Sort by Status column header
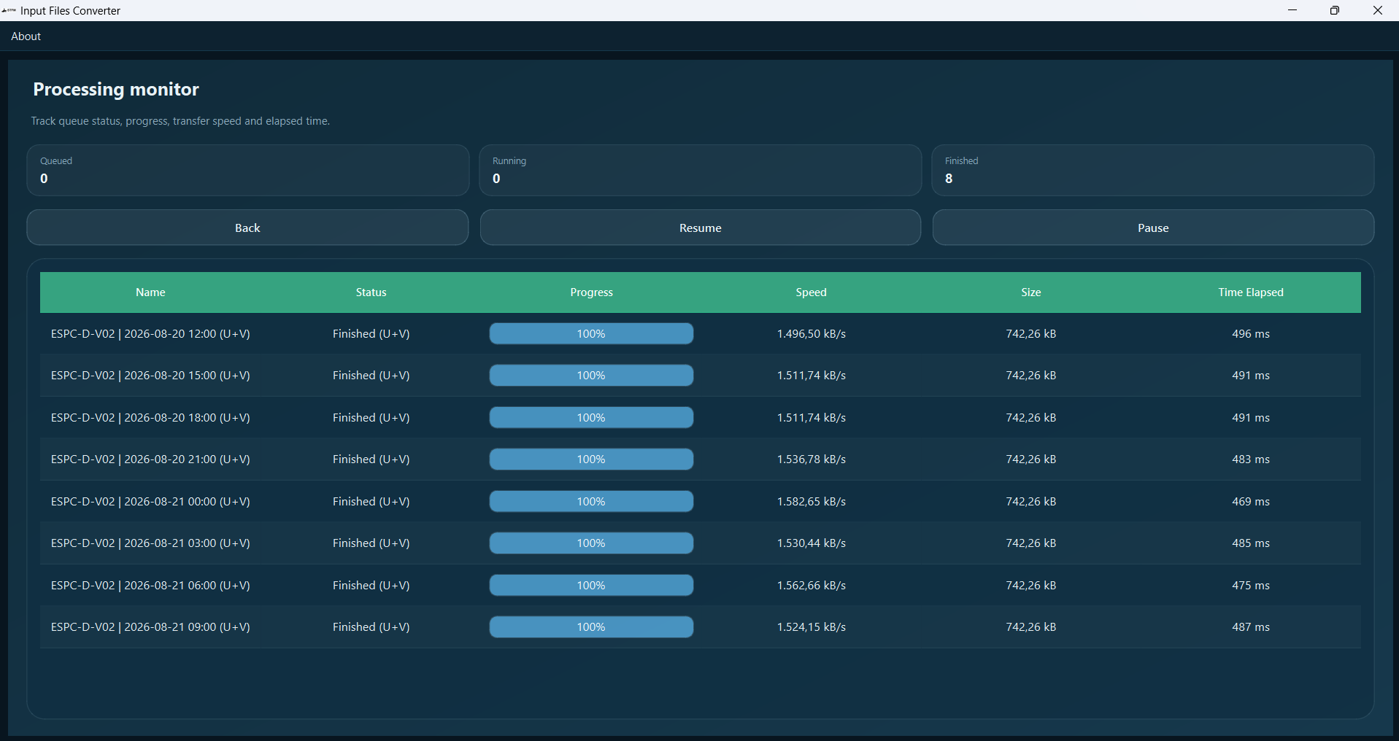The height and width of the screenshot is (741, 1399). 371,292
